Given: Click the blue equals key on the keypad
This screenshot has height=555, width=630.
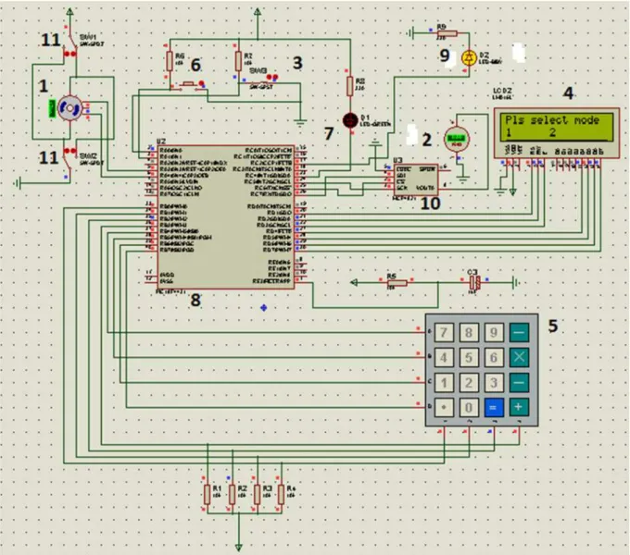Looking at the screenshot, I should pos(494,407).
